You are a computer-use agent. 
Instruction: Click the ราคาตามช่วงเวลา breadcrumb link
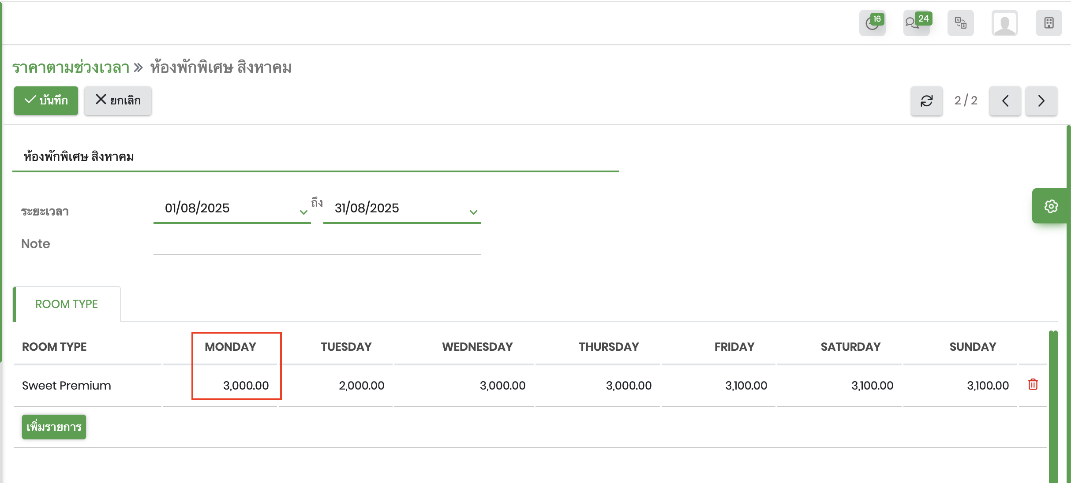click(x=71, y=68)
